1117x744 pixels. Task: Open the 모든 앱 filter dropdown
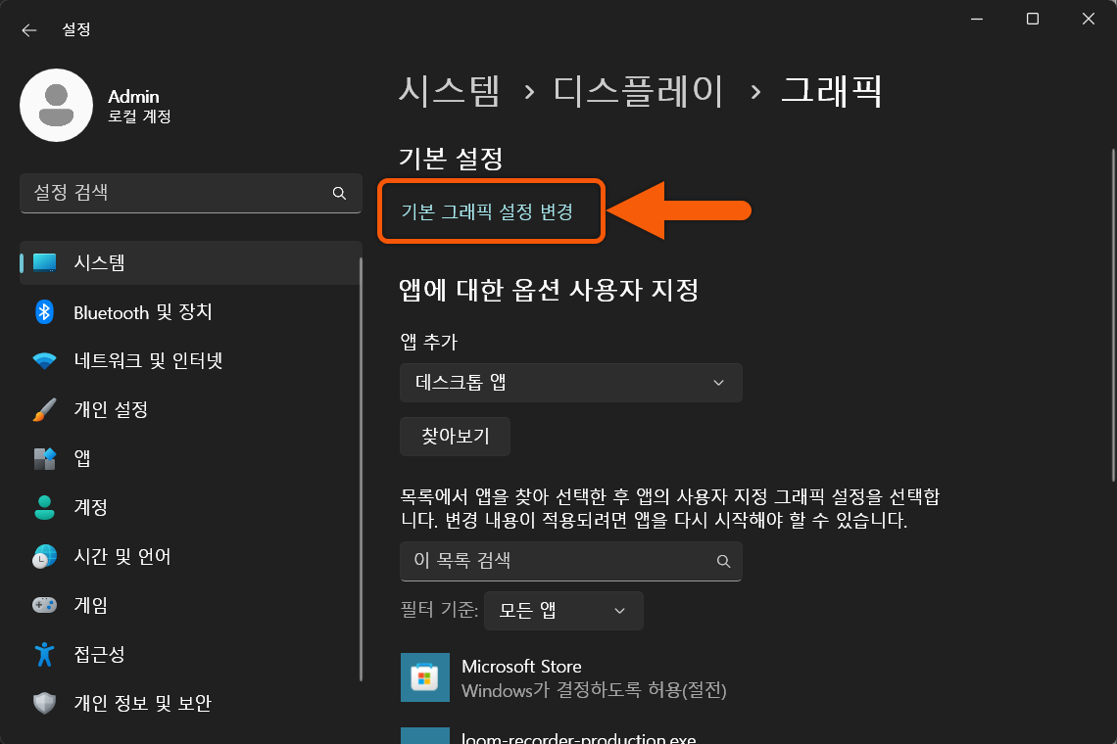click(563, 610)
